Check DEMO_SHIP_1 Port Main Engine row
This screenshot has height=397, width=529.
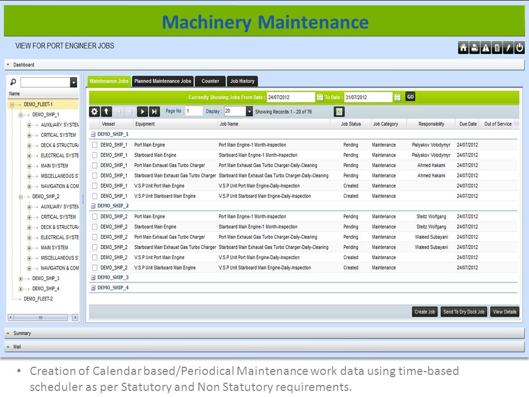pos(95,145)
